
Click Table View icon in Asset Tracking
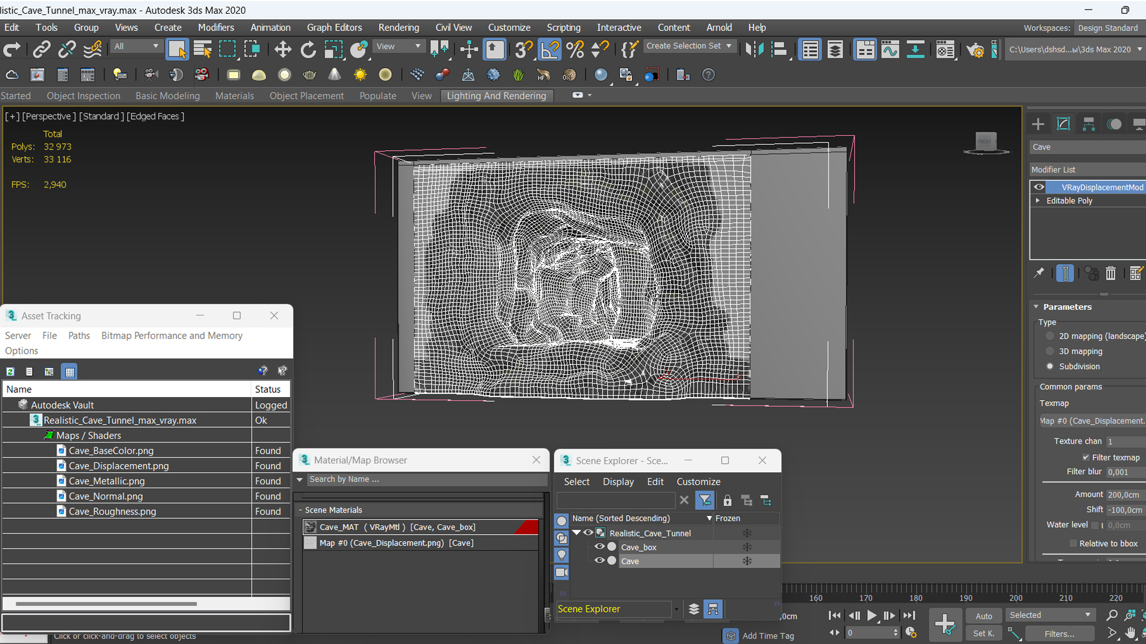69,371
